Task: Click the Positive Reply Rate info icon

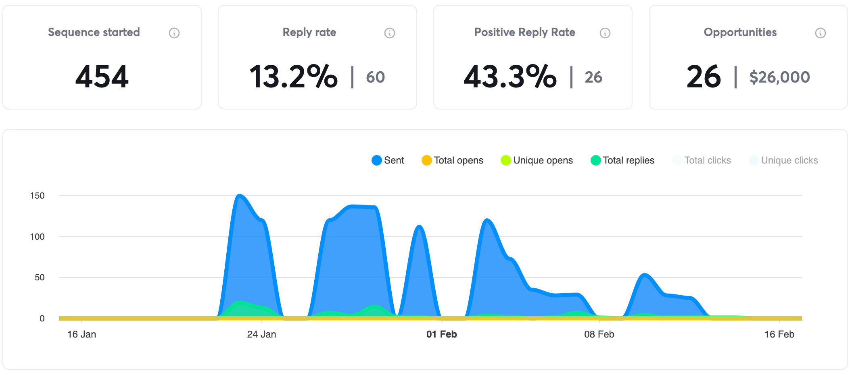Action: 605,33
